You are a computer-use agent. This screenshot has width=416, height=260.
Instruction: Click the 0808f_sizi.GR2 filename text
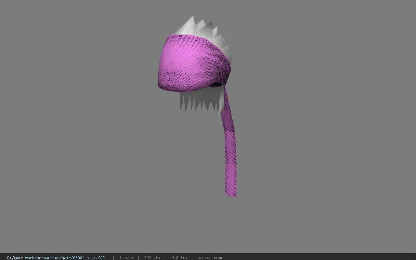(x=89, y=258)
